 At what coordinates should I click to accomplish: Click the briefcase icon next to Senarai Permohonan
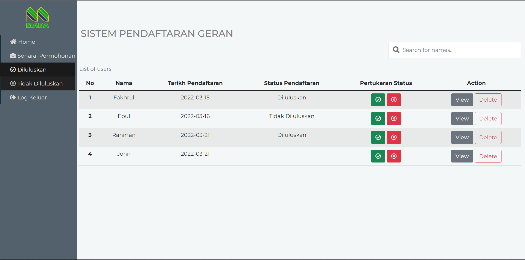pos(13,55)
